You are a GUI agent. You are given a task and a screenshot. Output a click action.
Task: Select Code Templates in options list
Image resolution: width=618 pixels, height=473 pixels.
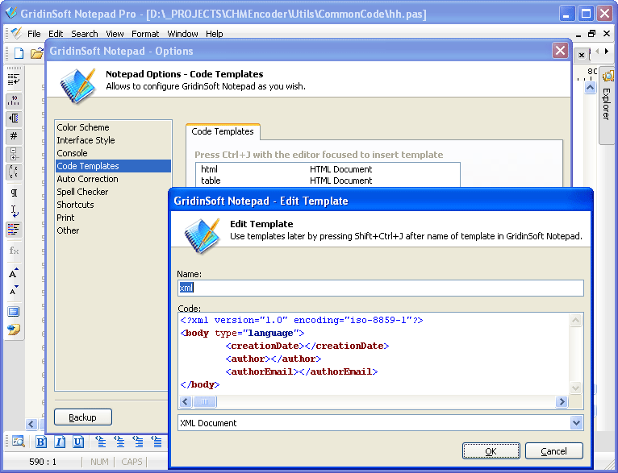point(113,166)
